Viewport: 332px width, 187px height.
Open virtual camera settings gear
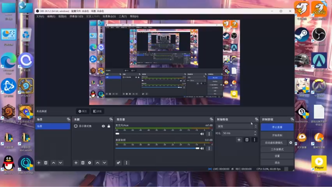tap(291, 143)
